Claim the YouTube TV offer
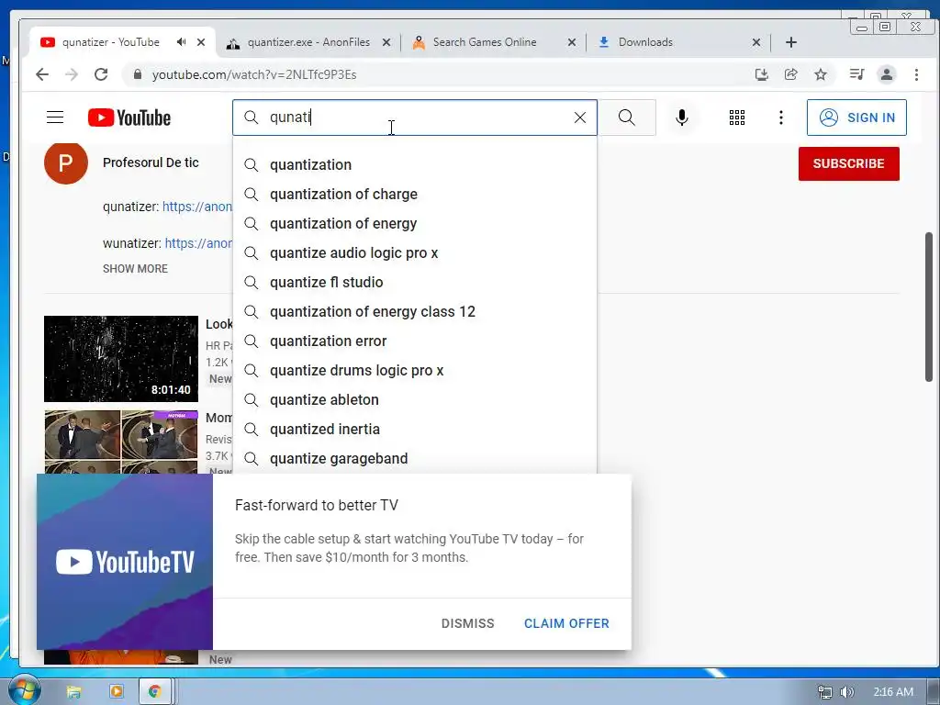The image size is (940, 705). (566, 623)
